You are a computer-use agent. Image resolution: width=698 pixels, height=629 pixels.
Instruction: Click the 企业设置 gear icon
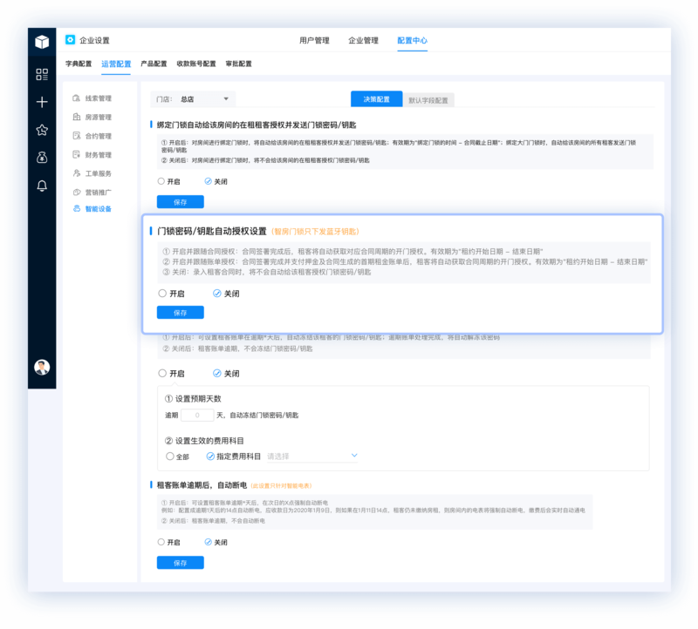(x=71, y=40)
